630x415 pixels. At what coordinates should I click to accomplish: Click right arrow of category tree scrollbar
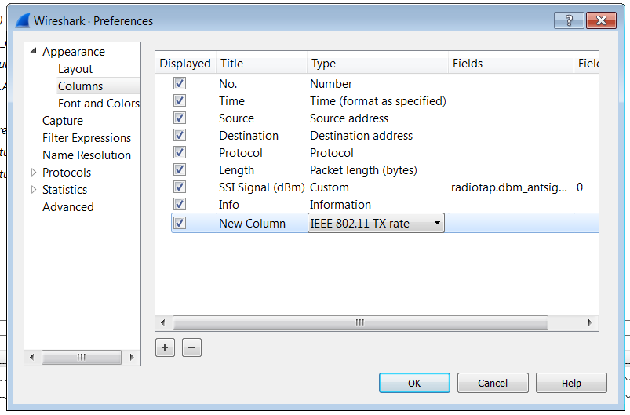(x=131, y=357)
